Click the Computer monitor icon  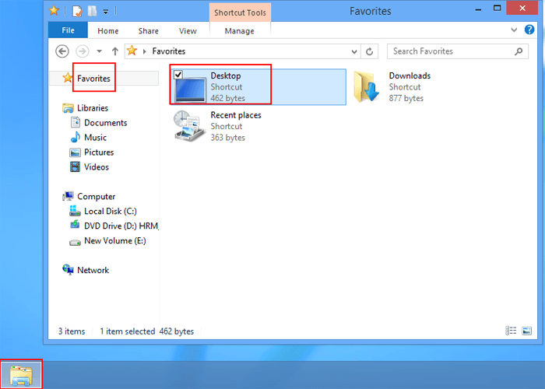(x=68, y=196)
